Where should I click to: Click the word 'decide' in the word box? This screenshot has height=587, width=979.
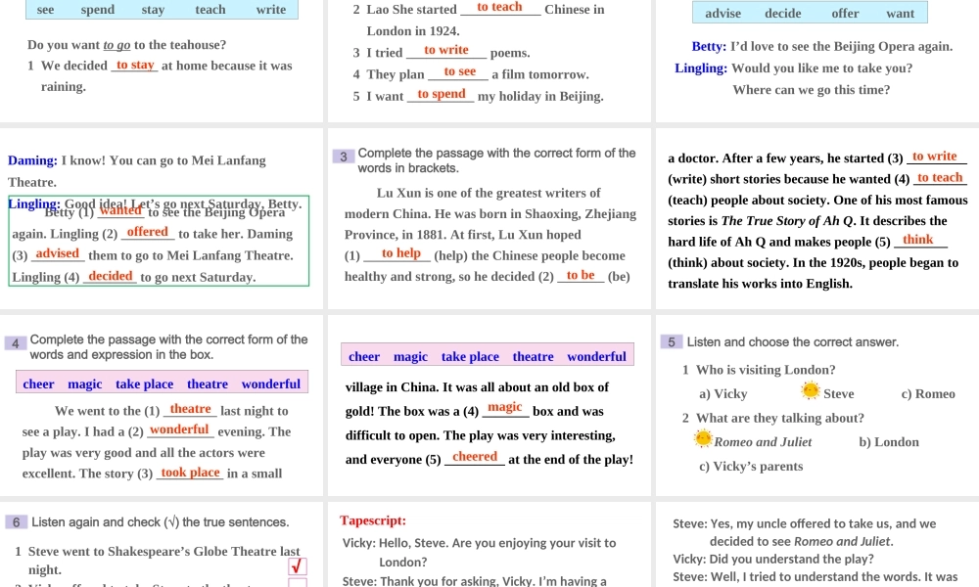coord(783,13)
